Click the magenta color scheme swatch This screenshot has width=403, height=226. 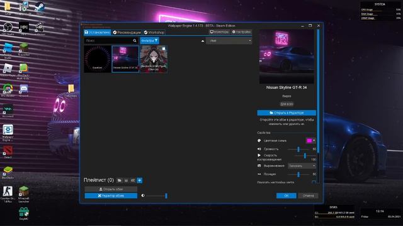coord(309,141)
